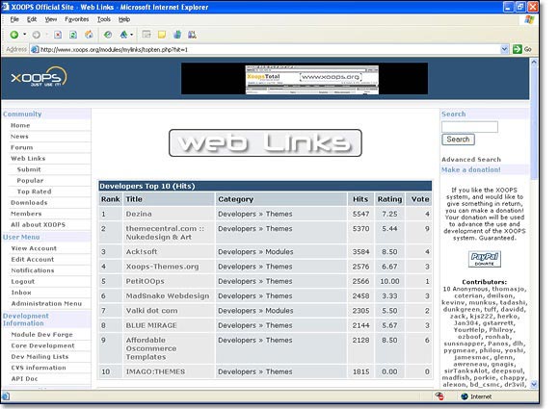This screenshot has width=559, height=409.
Task: Click the green Back arrow button
Action: [14, 35]
